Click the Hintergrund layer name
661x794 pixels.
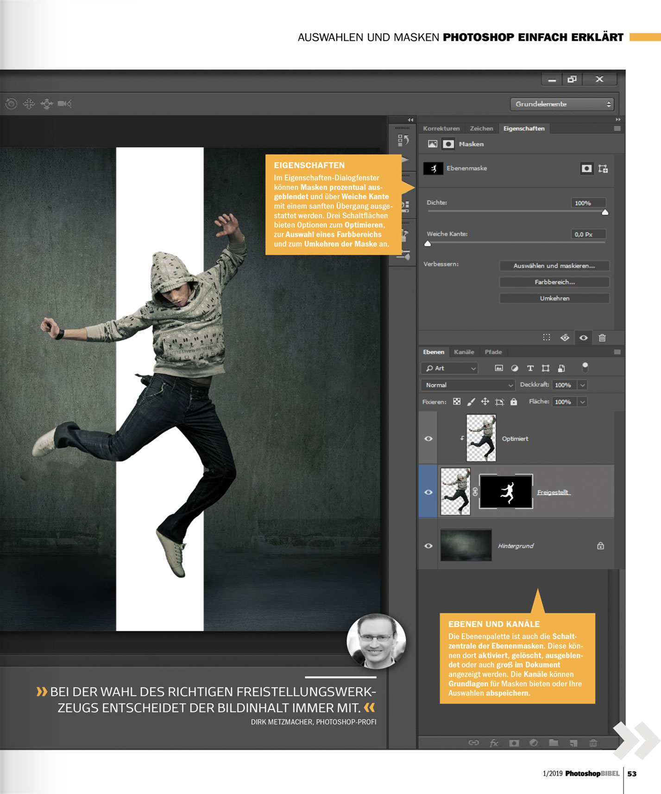pos(516,546)
